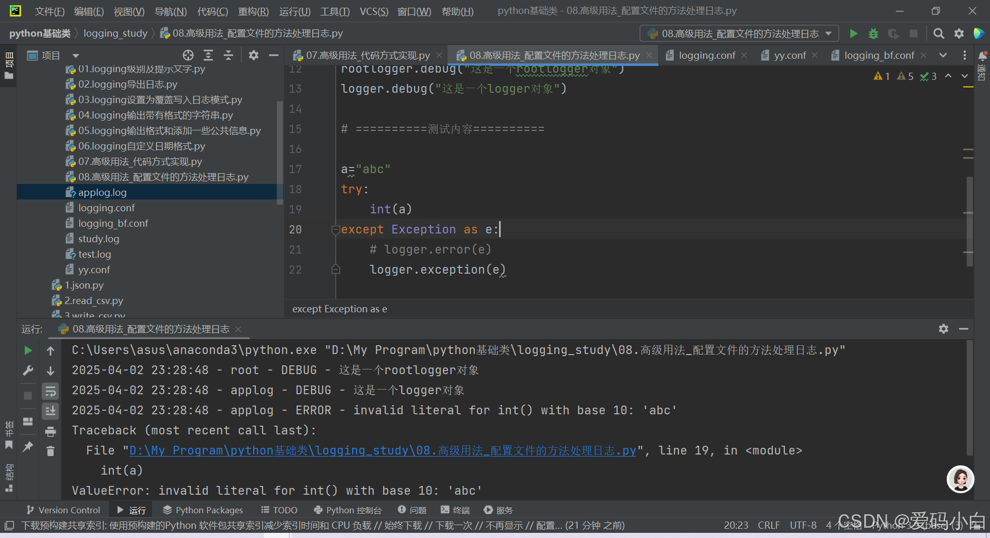990x538 pixels.
Task: Open the TODO tool window
Action: pos(279,510)
